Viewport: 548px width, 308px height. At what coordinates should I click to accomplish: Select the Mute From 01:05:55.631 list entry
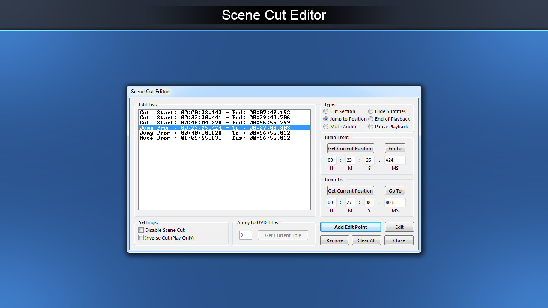click(215, 138)
